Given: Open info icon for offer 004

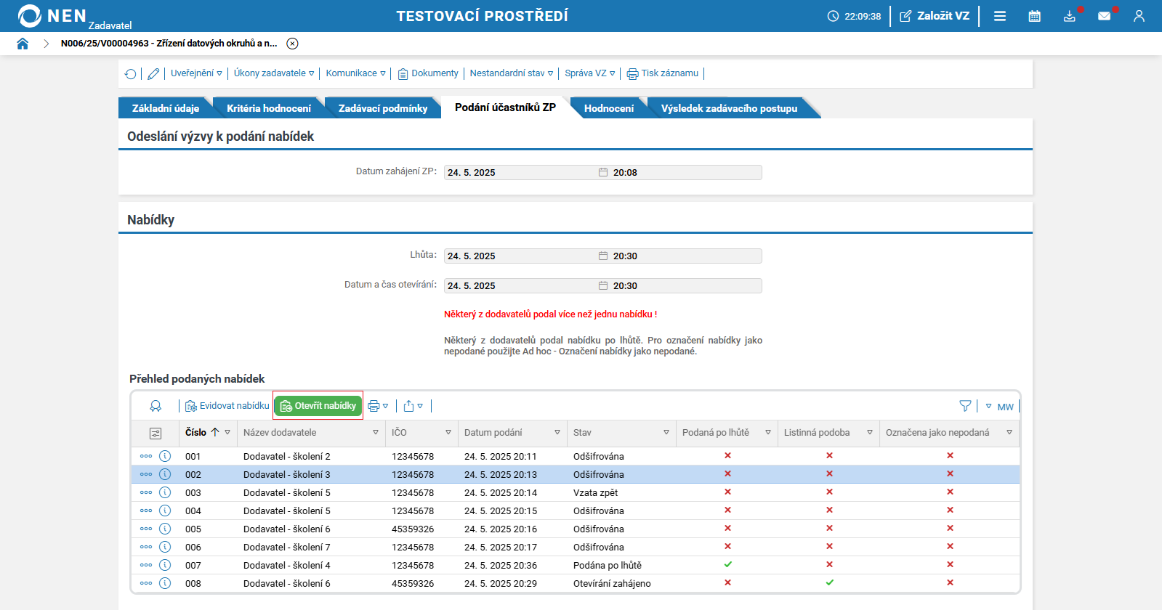Looking at the screenshot, I should (165, 511).
